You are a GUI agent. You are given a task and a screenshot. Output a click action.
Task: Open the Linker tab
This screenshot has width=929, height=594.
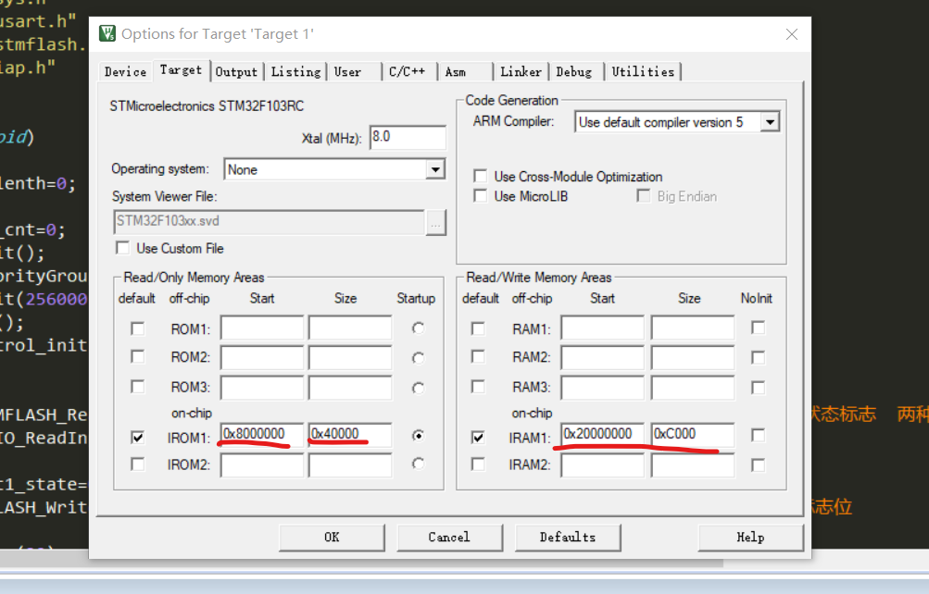pyautogui.click(x=521, y=70)
